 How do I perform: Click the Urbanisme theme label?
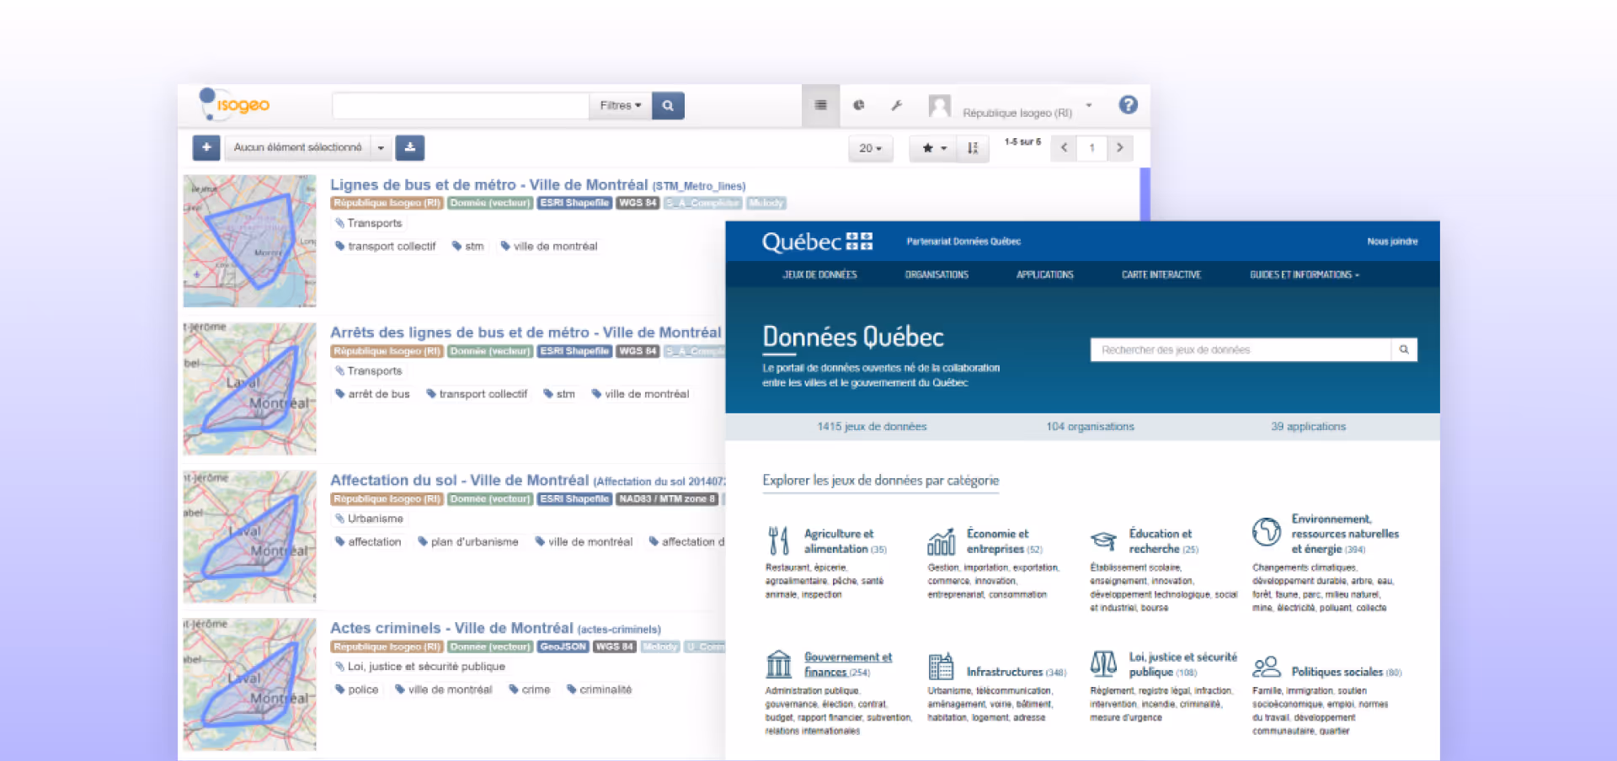click(369, 519)
